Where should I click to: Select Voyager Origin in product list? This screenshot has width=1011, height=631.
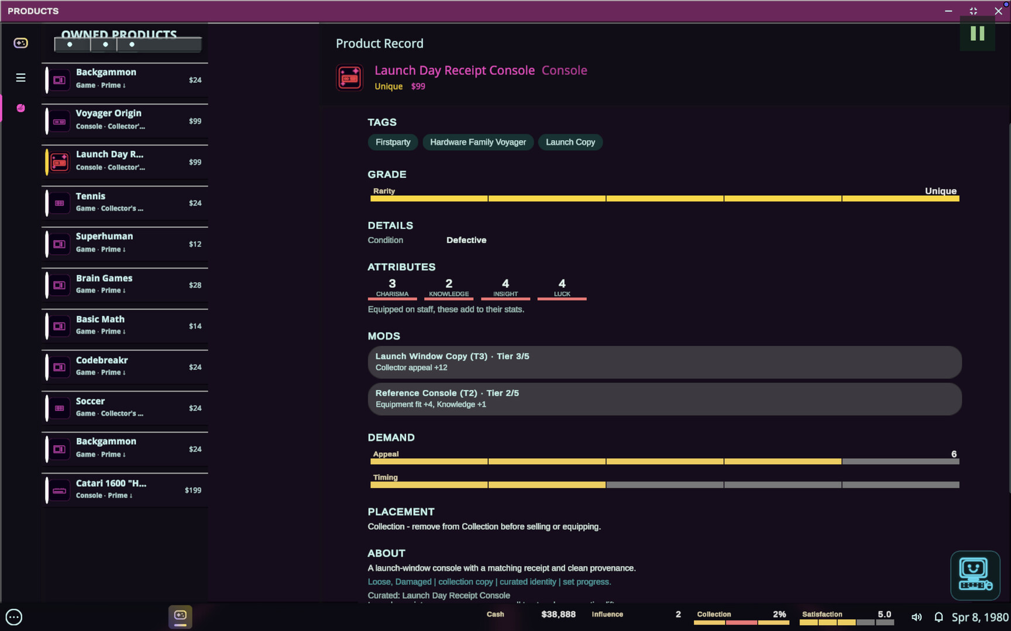tap(125, 121)
